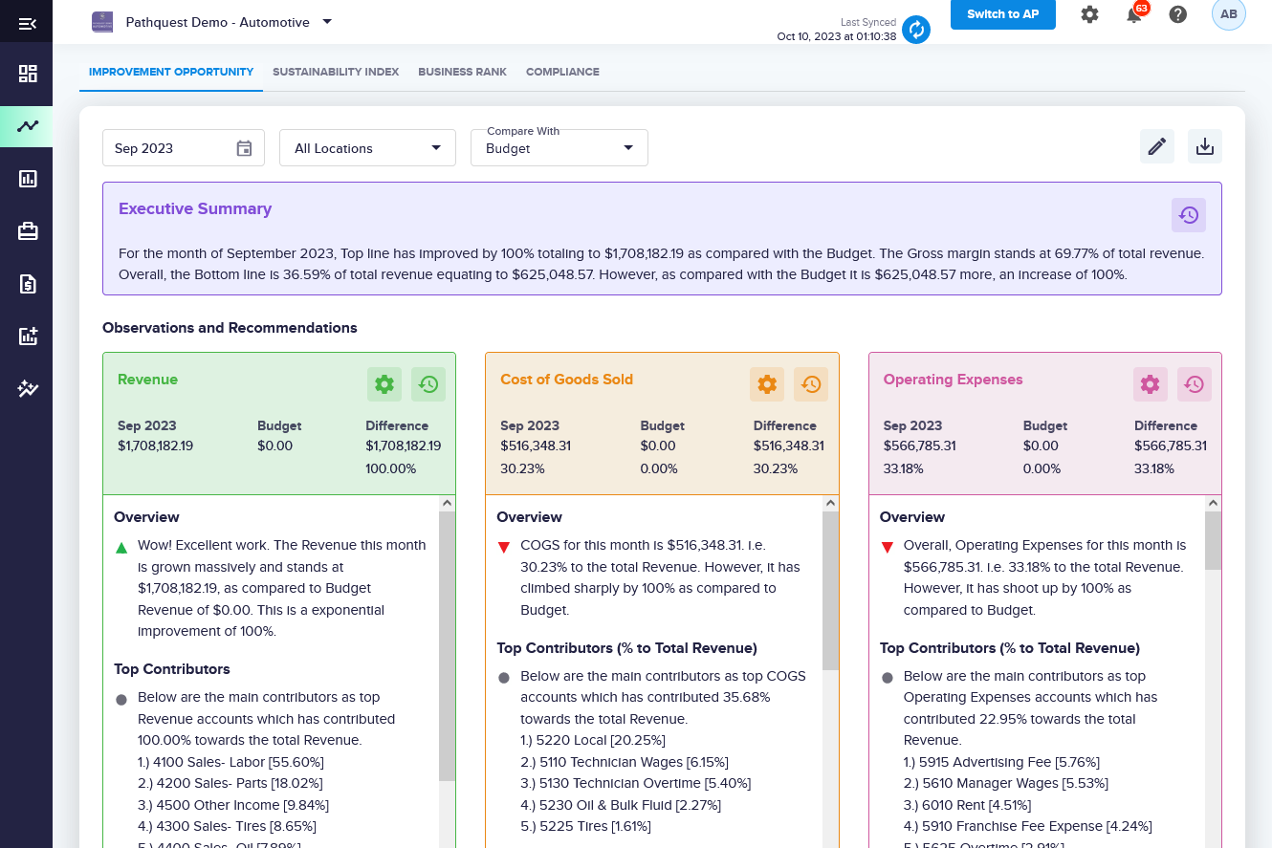This screenshot has width=1272, height=848.
Task: Click the Switch to AP button
Action: [1002, 14]
